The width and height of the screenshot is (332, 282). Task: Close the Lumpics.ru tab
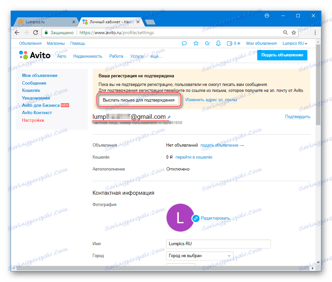point(74,22)
